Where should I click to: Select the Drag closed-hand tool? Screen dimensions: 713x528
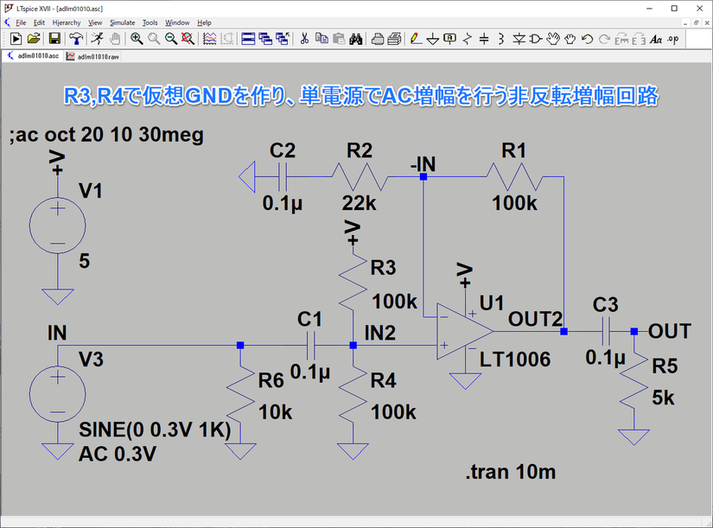click(570, 39)
